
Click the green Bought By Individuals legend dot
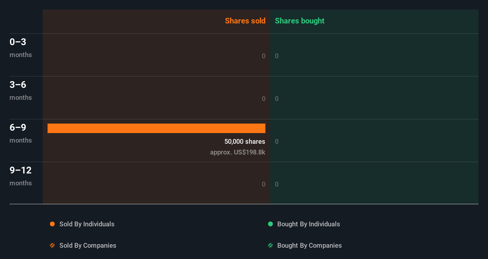[270, 224]
